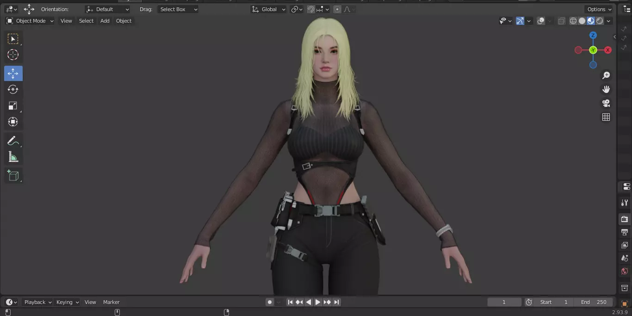
Task: Open the Object menu
Action: pos(124,21)
